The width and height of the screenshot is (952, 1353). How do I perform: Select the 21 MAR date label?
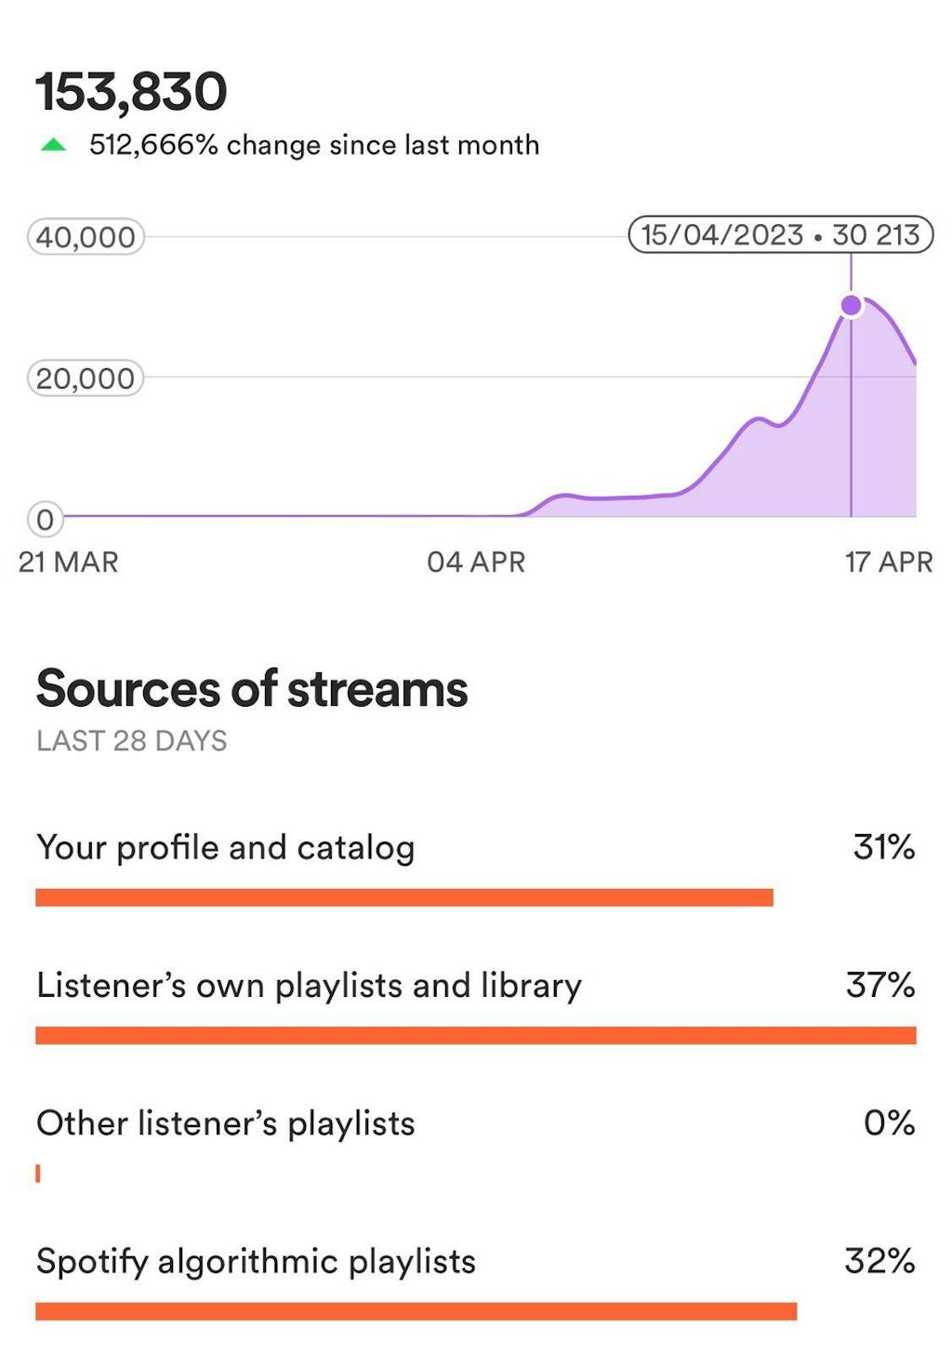(69, 562)
